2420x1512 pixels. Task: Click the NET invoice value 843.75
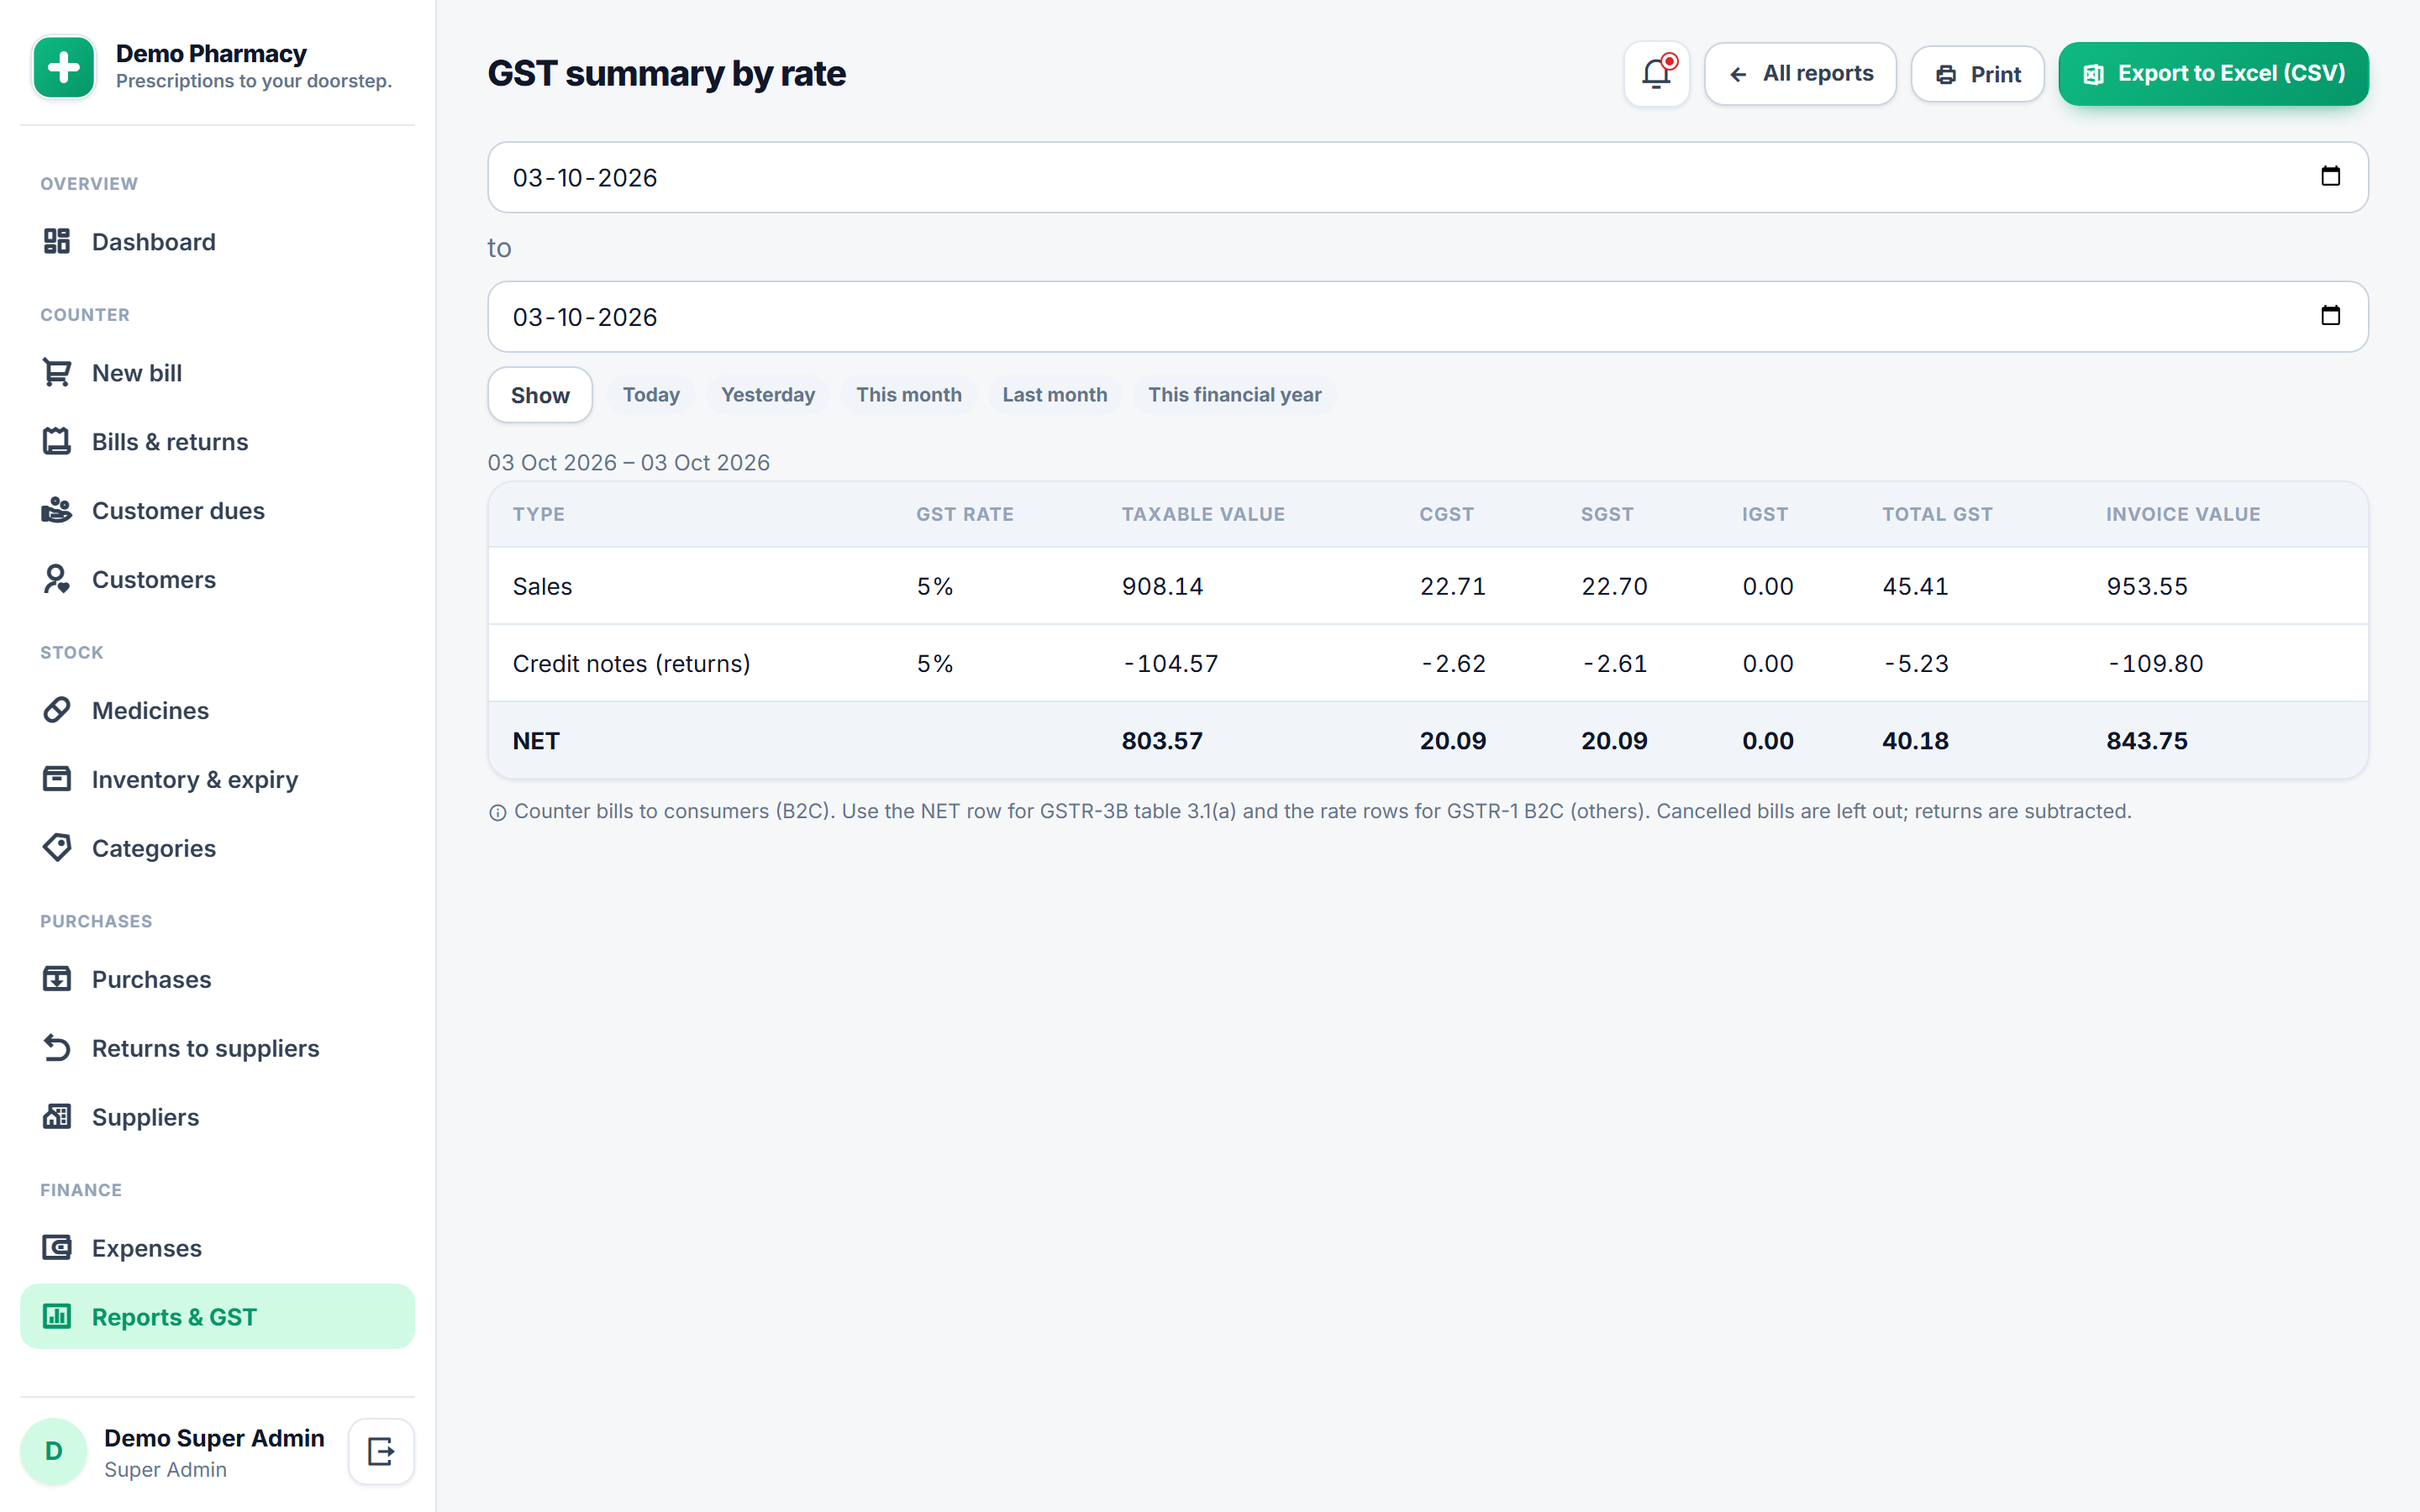pyautogui.click(x=2147, y=741)
